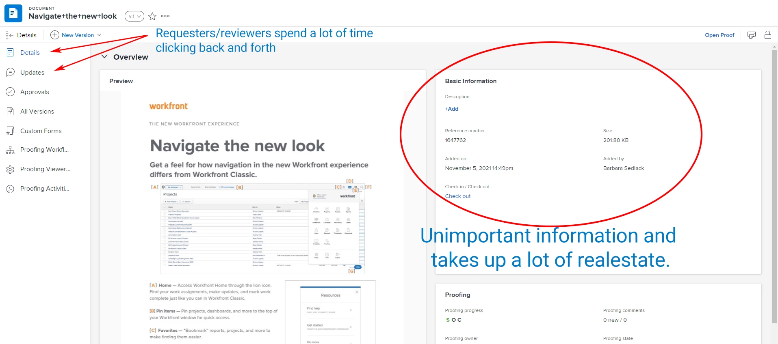Click the vertical scrollbar on right
This screenshot has height=344, width=778.
(x=774, y=187)
